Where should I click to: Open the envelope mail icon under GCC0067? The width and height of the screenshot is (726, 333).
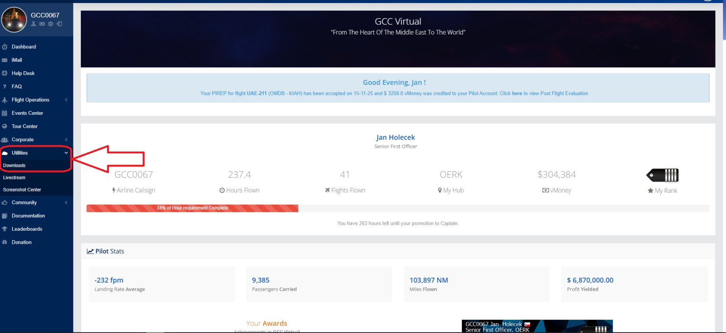click(42, 24)
